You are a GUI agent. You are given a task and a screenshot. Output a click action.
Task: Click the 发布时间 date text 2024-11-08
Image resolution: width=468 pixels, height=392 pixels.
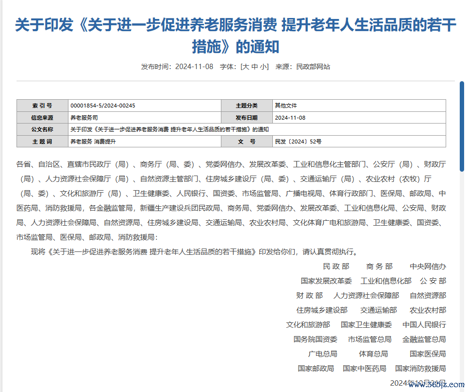[193, 67]
